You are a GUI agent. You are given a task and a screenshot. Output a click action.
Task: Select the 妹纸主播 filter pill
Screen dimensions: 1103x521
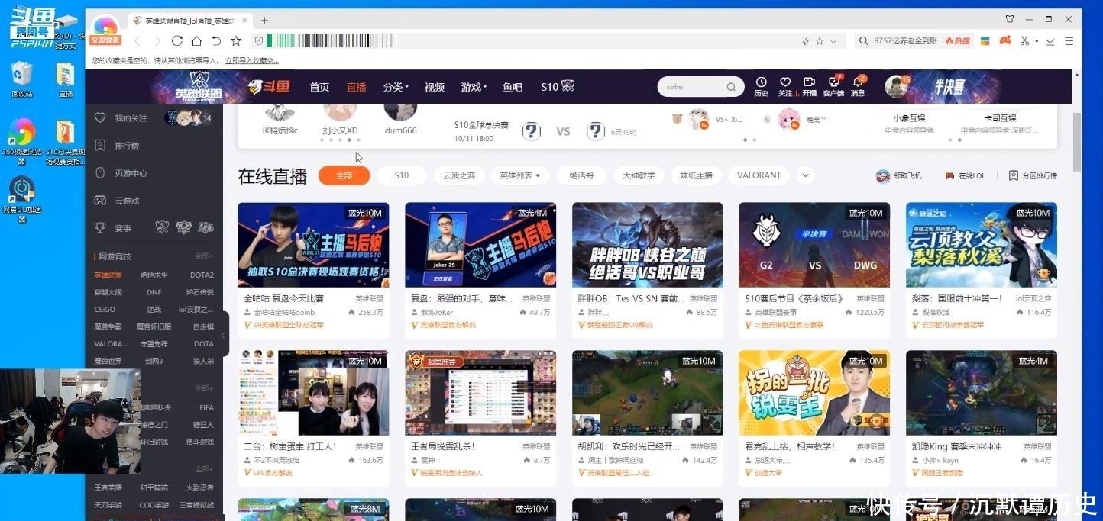[x=696, y=175]
